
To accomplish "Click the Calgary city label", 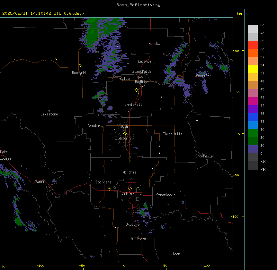I will 128,193.
